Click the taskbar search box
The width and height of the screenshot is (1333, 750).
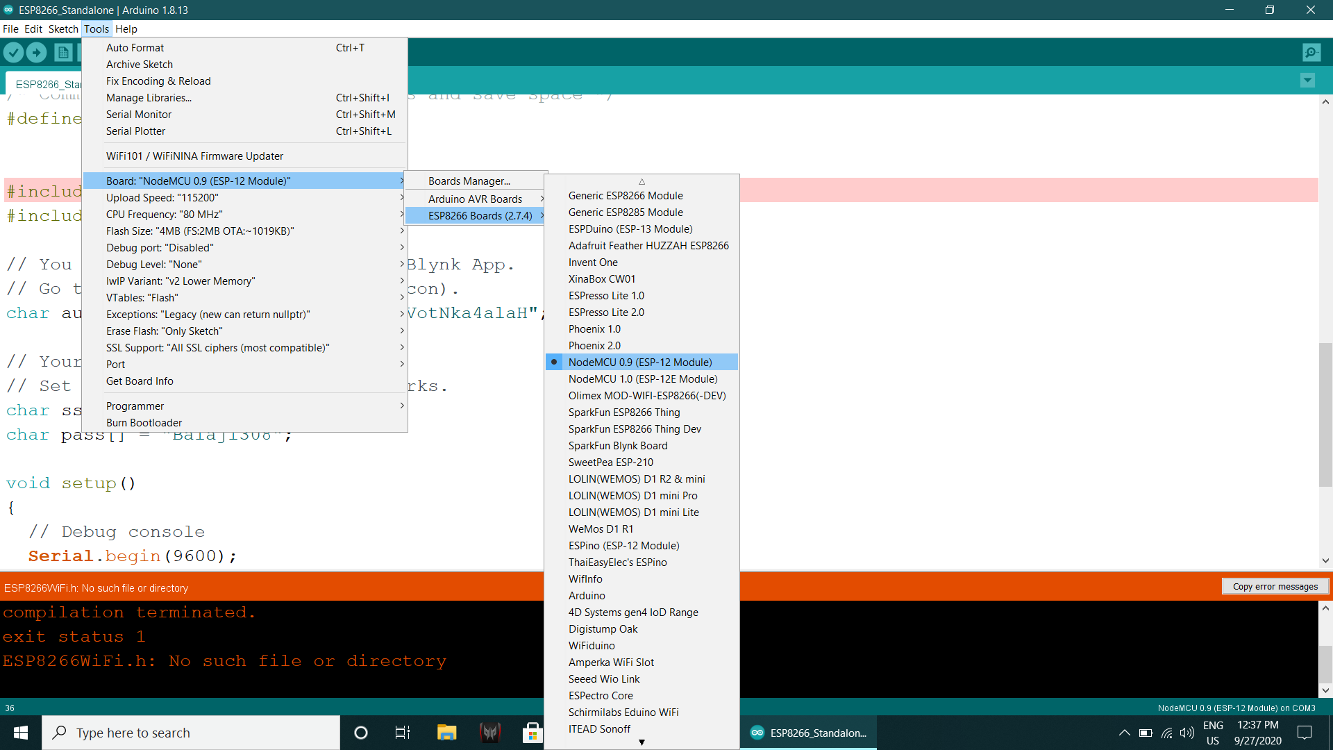click(191, 733)
